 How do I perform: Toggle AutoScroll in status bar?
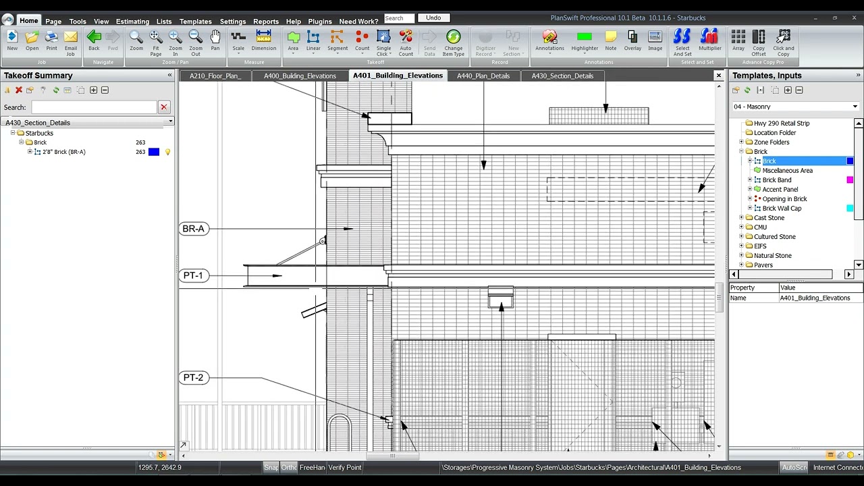point(794,467)
